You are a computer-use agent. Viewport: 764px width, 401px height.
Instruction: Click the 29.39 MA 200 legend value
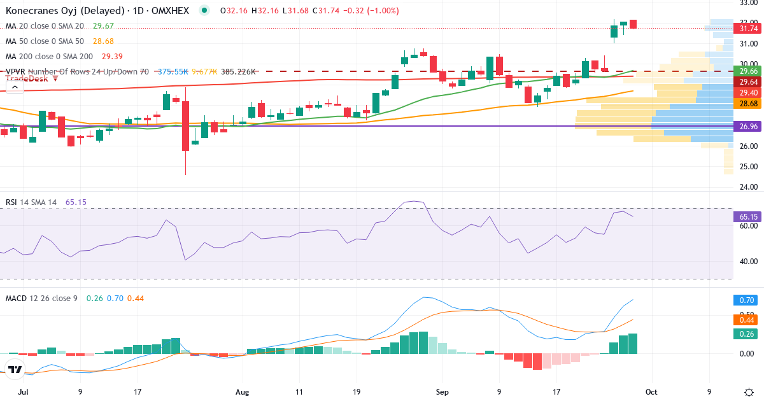click(x=111, y=56)
